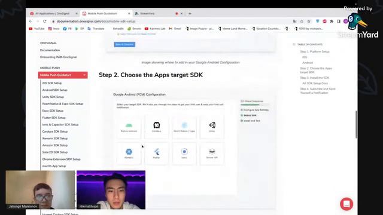Click the steps completed progress bar

pyautogui.click(x=254, y=105)
